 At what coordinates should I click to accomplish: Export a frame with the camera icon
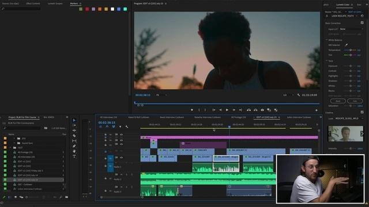click(x=262, y=110)
